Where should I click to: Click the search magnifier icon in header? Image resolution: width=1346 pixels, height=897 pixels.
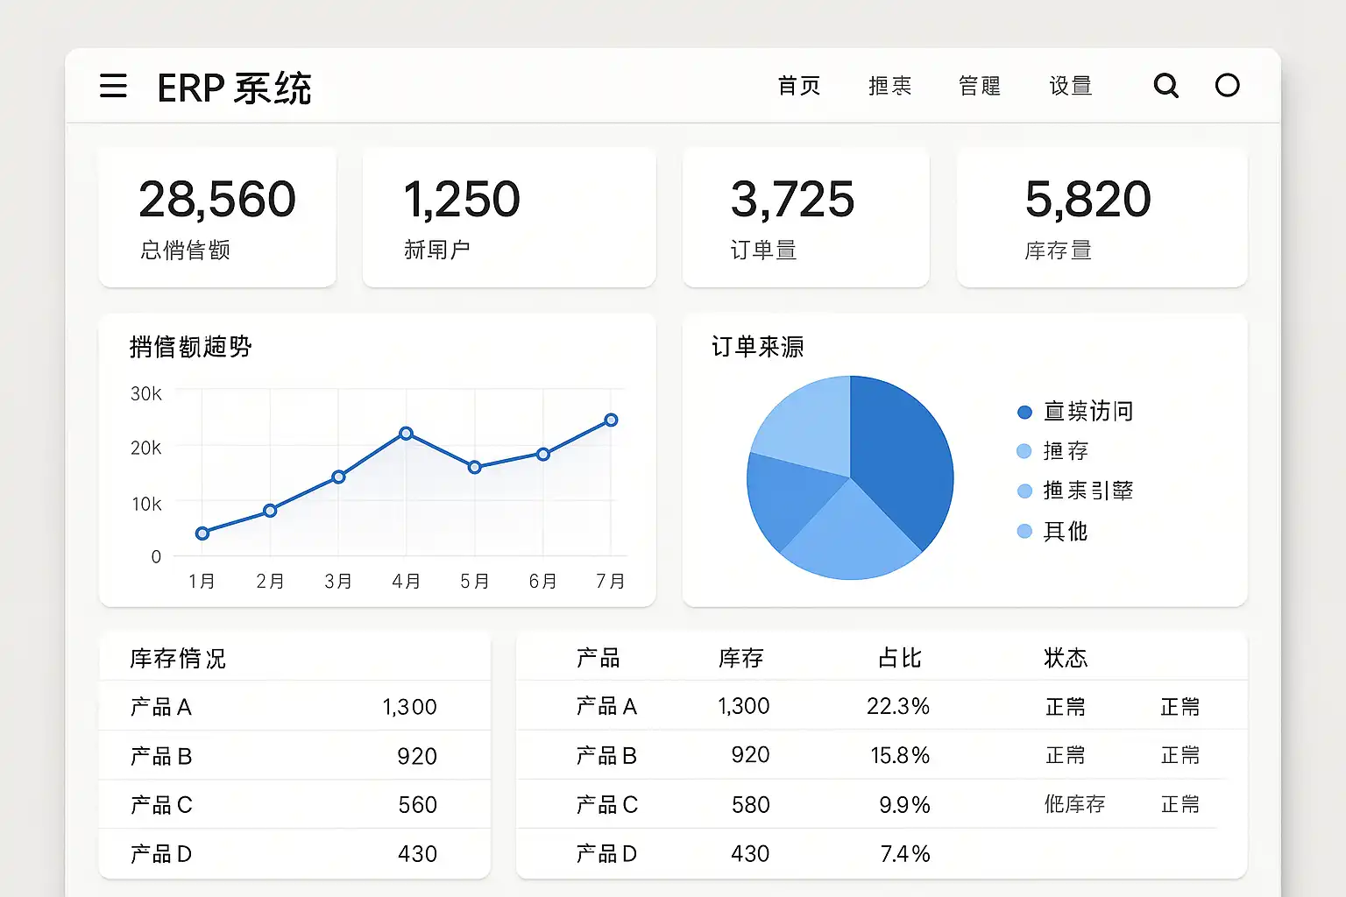(x=1165, y=86)
